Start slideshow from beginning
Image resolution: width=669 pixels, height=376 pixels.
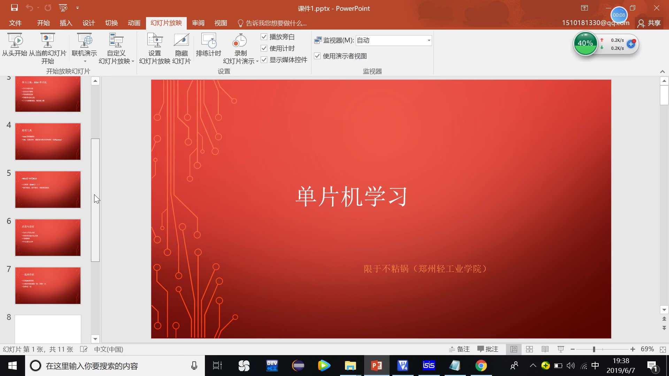[15, 47]
